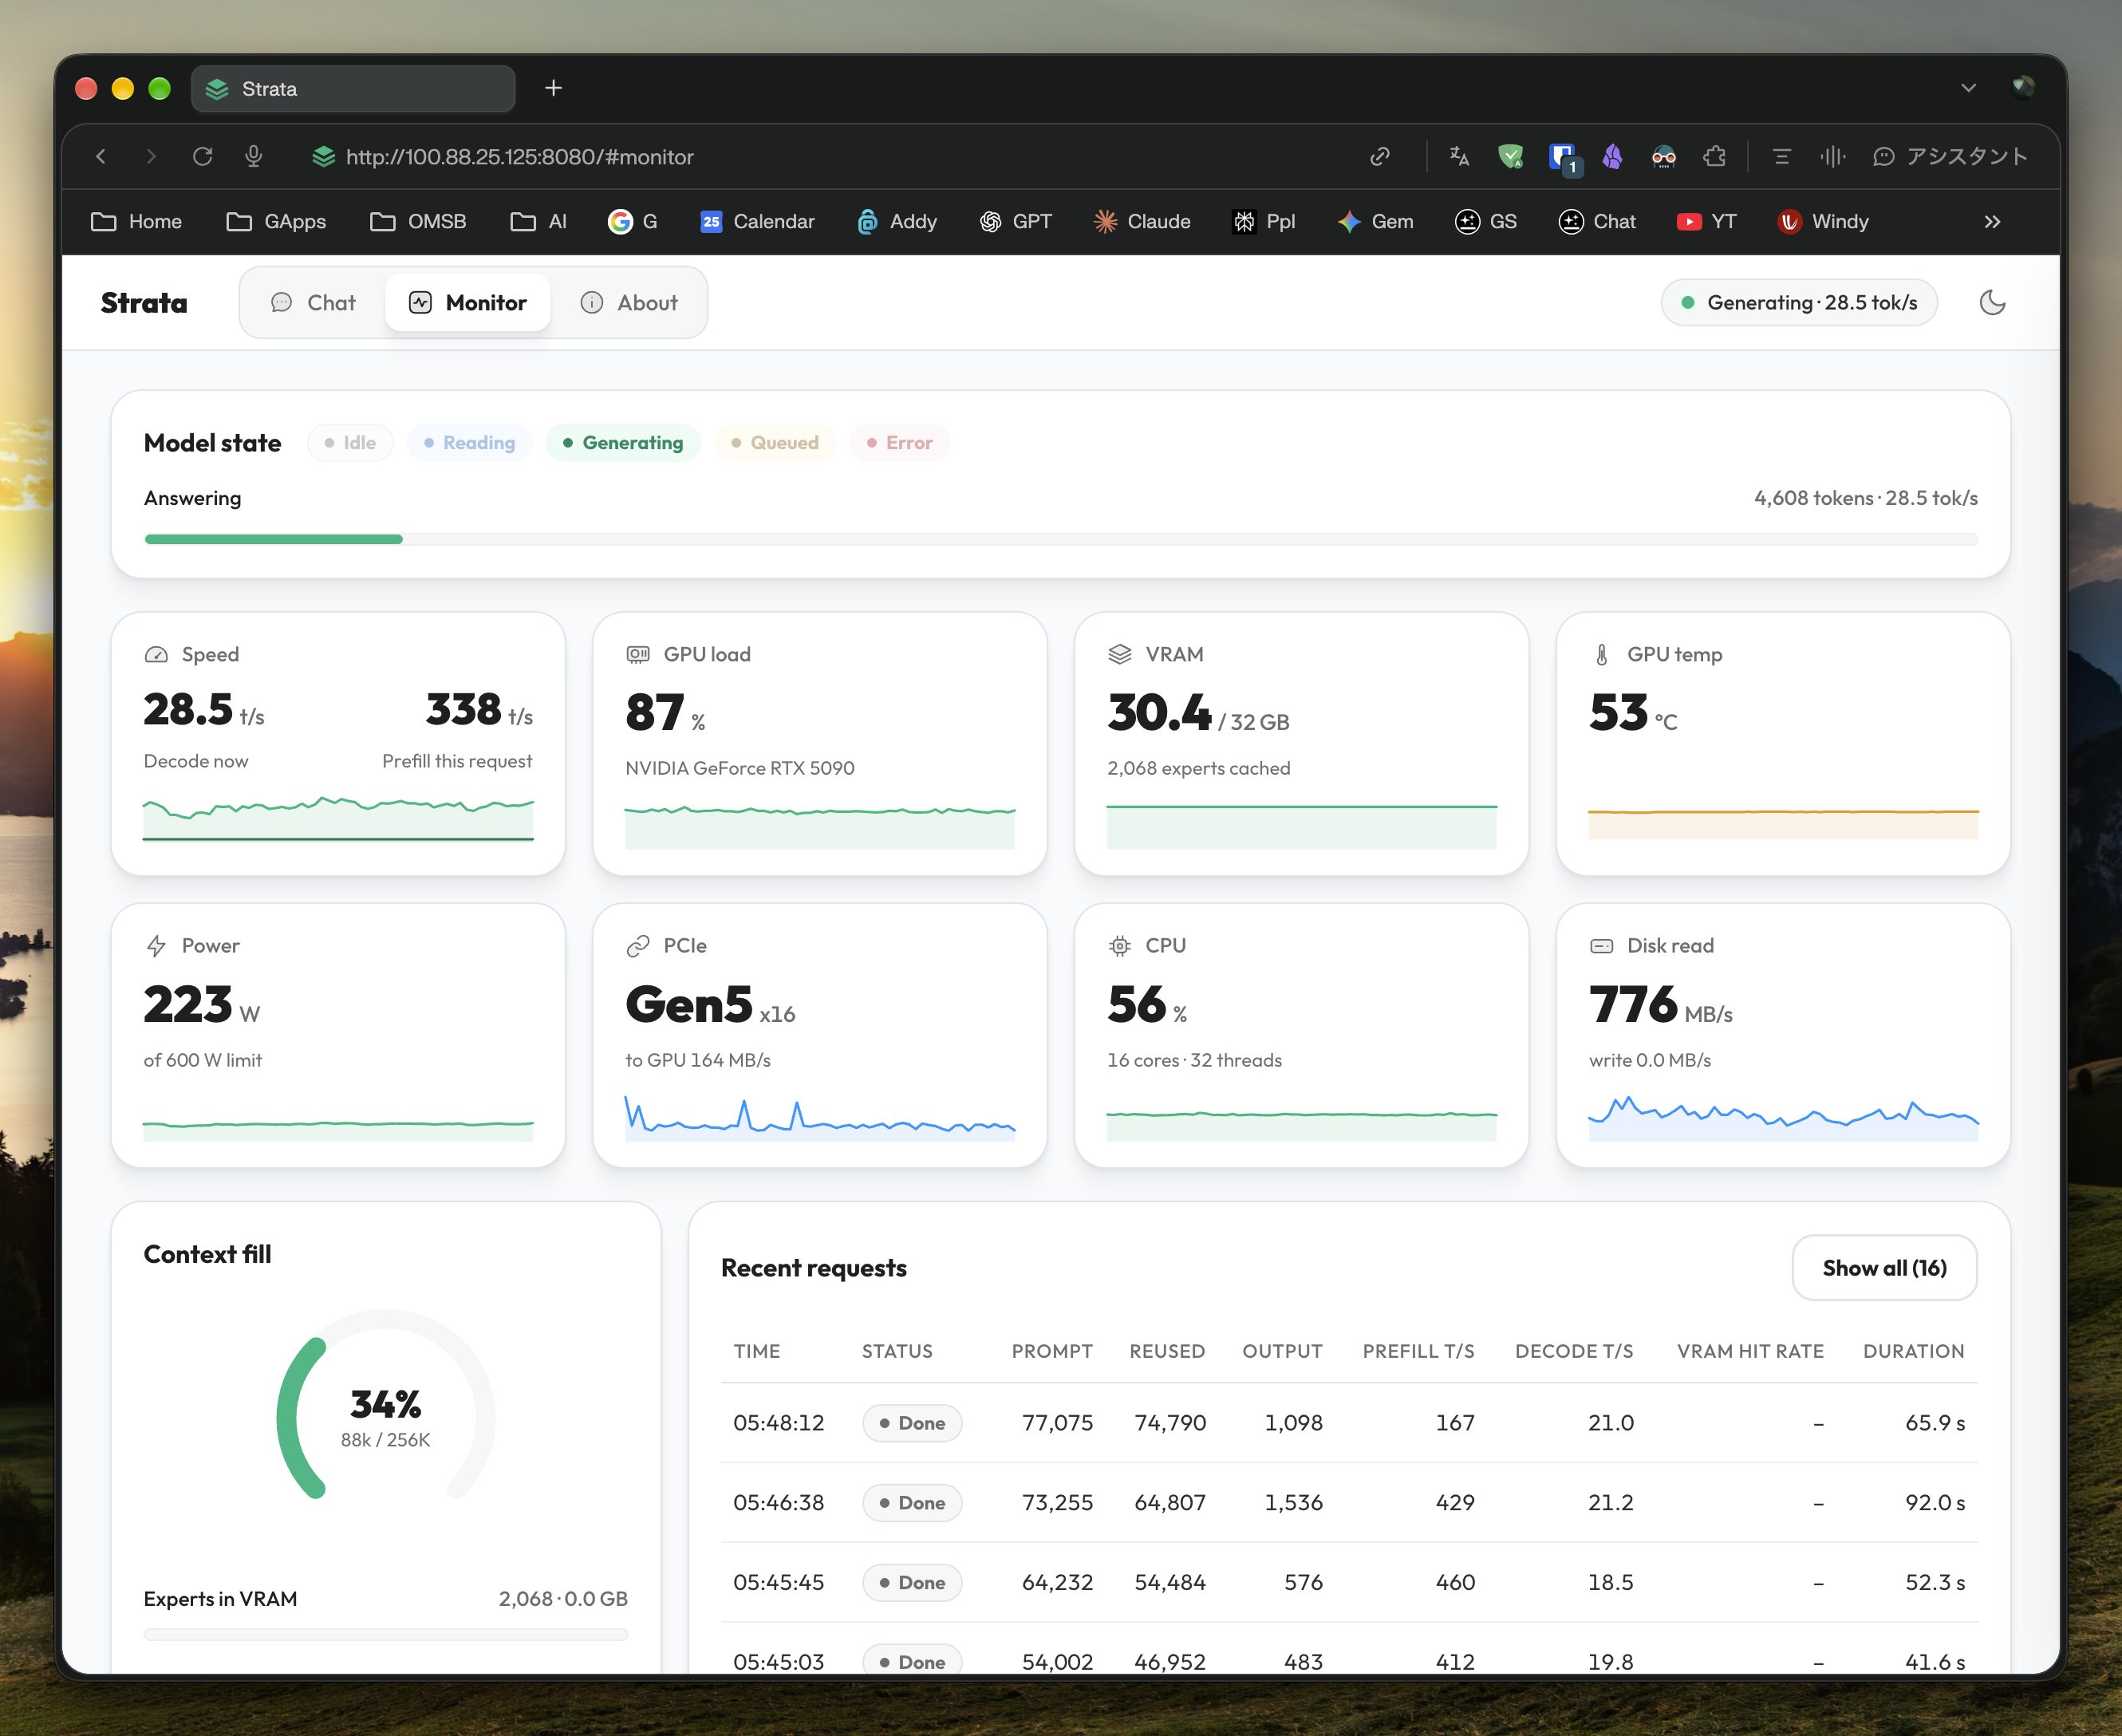Click the YT YouTube bookmark
The height and width of the screenshot is (1736, 2122).
click(1707, 221)
